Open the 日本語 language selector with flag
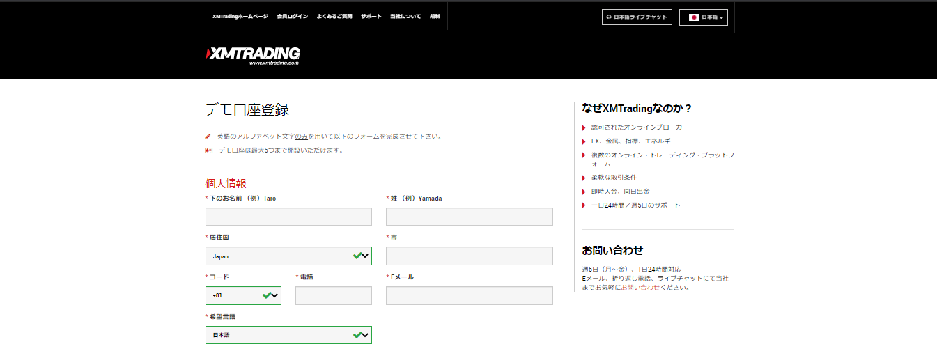The image size is (937, 358). coord(704,17)
